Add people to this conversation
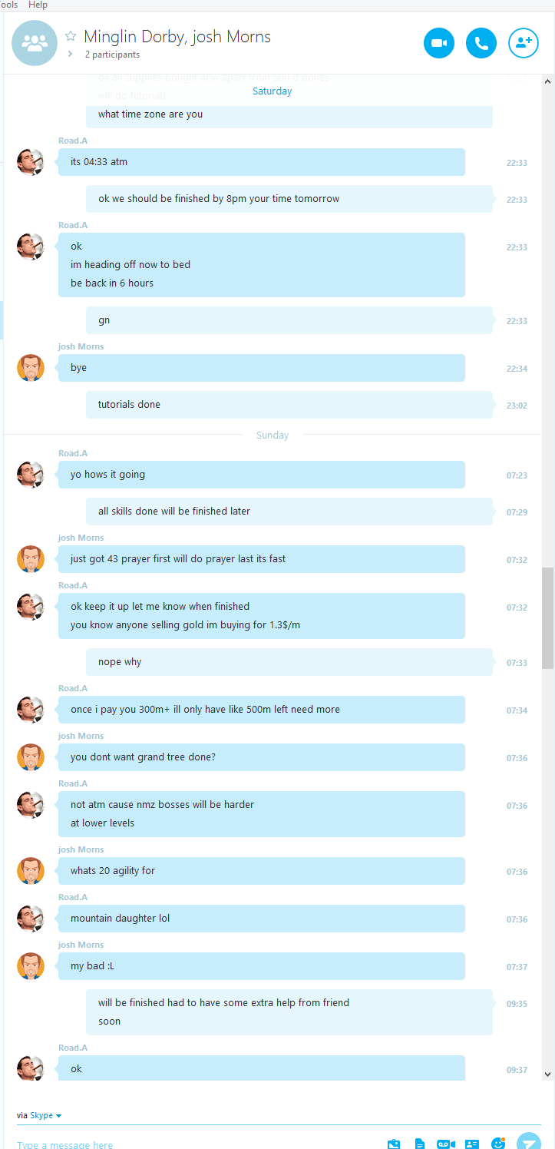Image resolution: width=555 pixels, height=1149 pixels. (524, 43)
